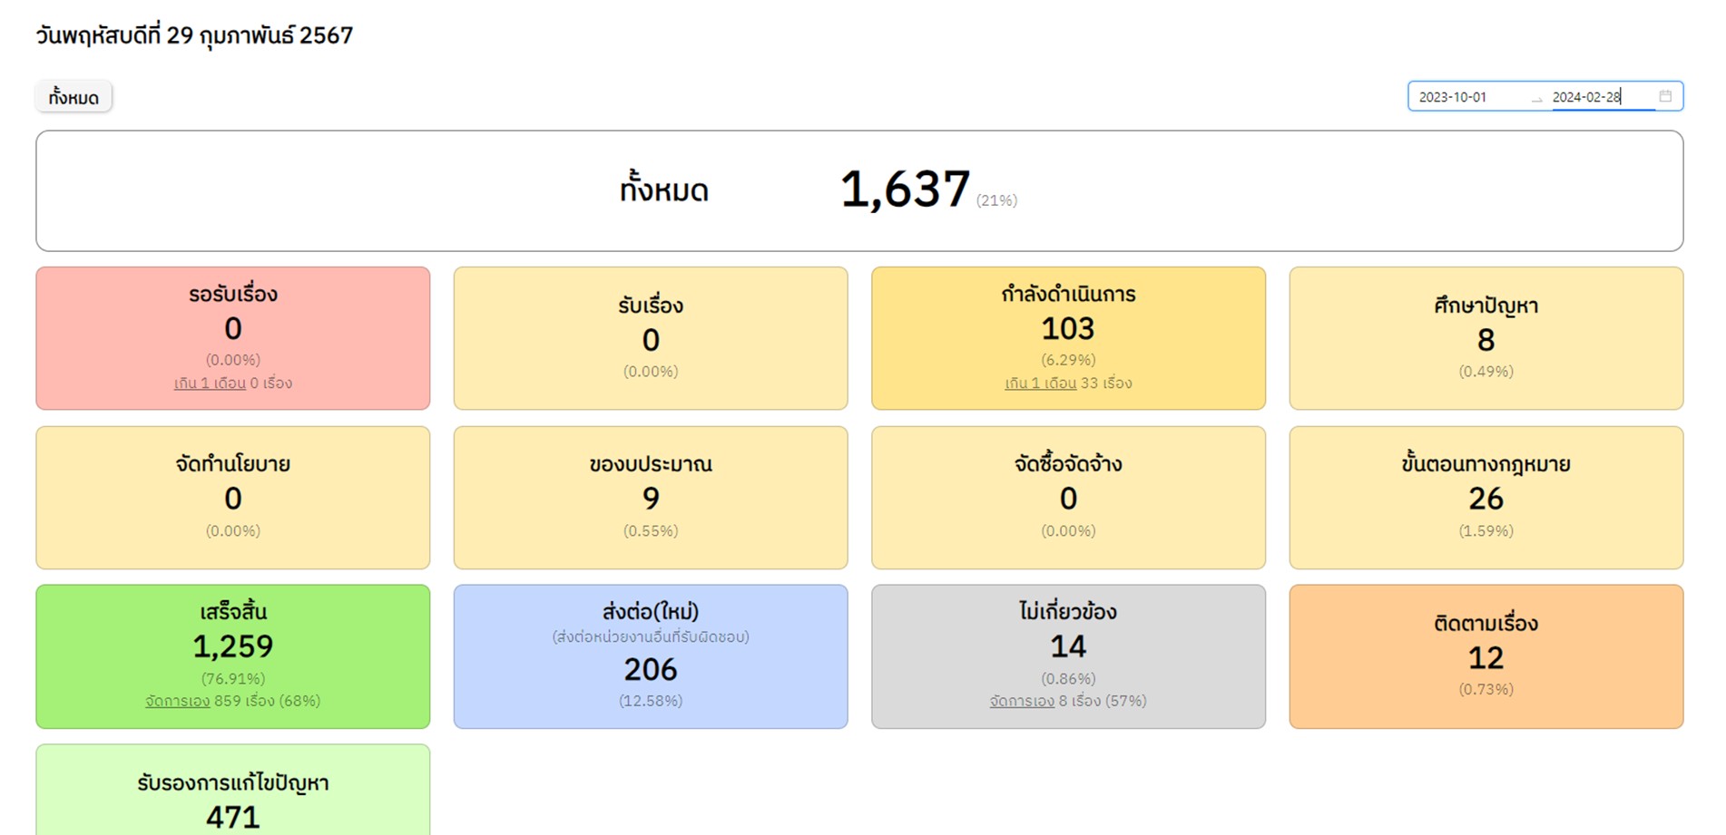Screen dimensions: 1726x835
Task: Click จัดการเอง link in ไม่เกี่ยวข้อง card
Action: click(1022, 701)
